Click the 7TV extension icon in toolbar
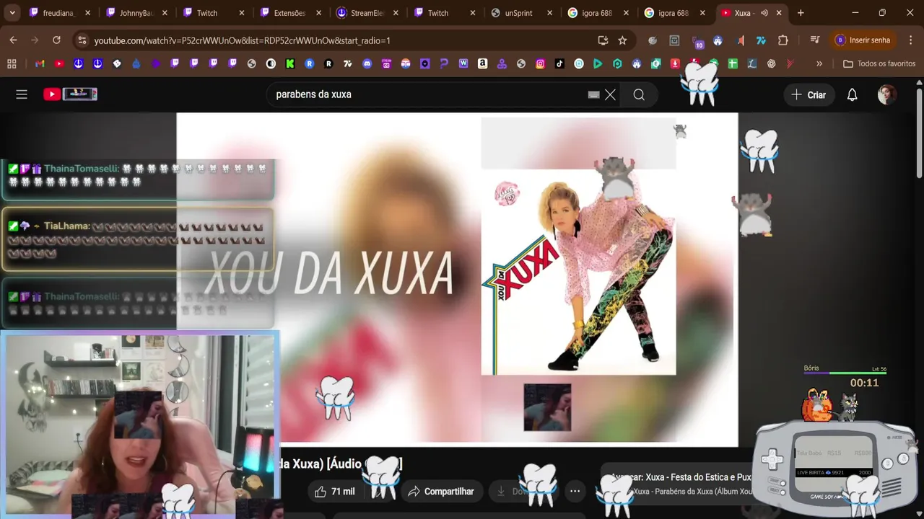The height and width of the screenshot is (519, 924). tap(761, 40)
